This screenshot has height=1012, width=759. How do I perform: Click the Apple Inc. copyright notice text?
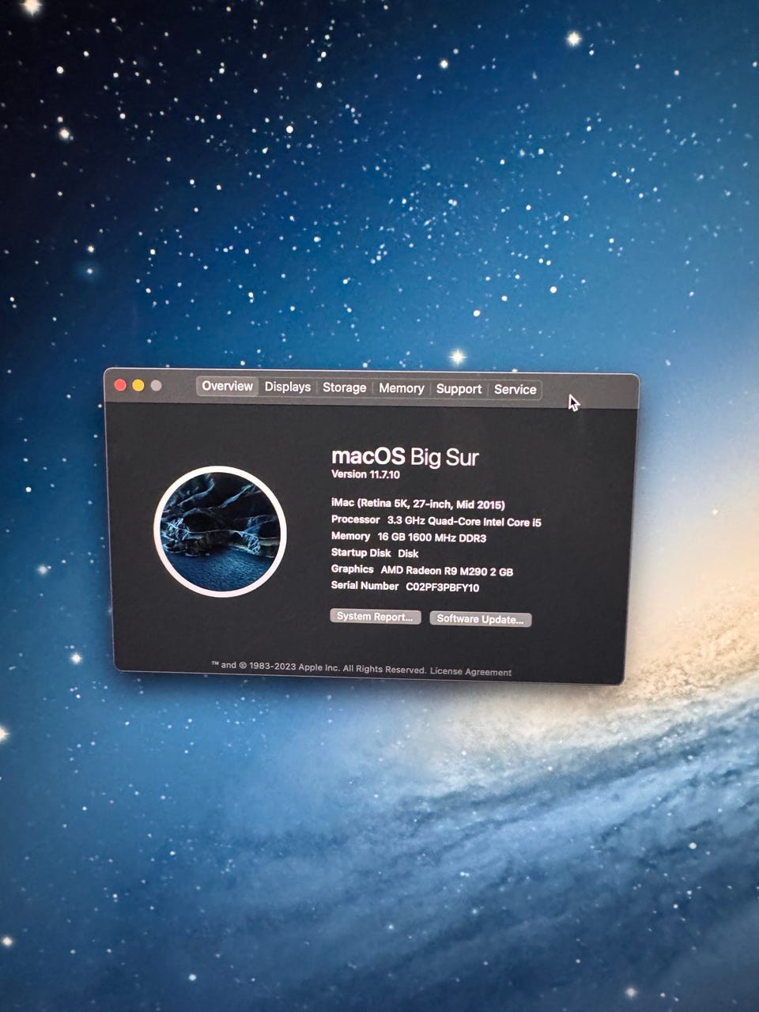point(319,667)
